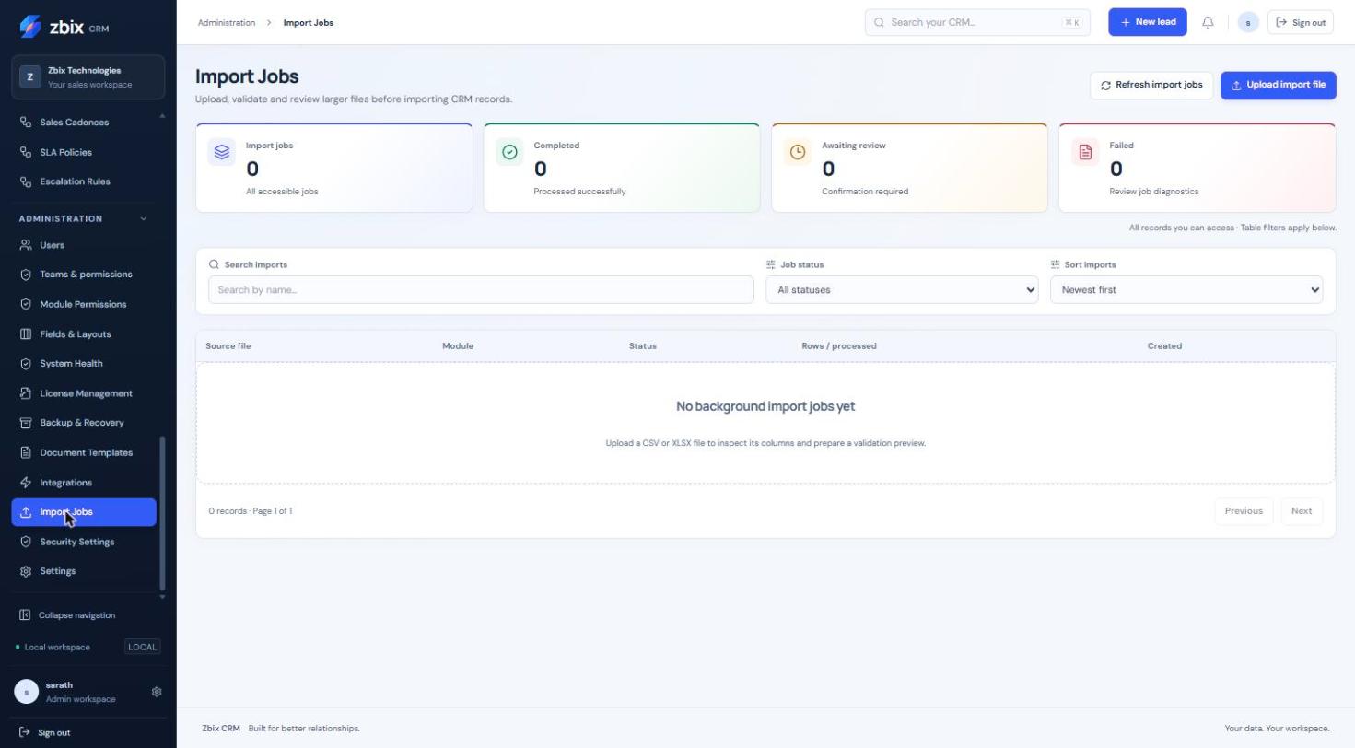Click the Job status filter icon

tap(771, 264)
